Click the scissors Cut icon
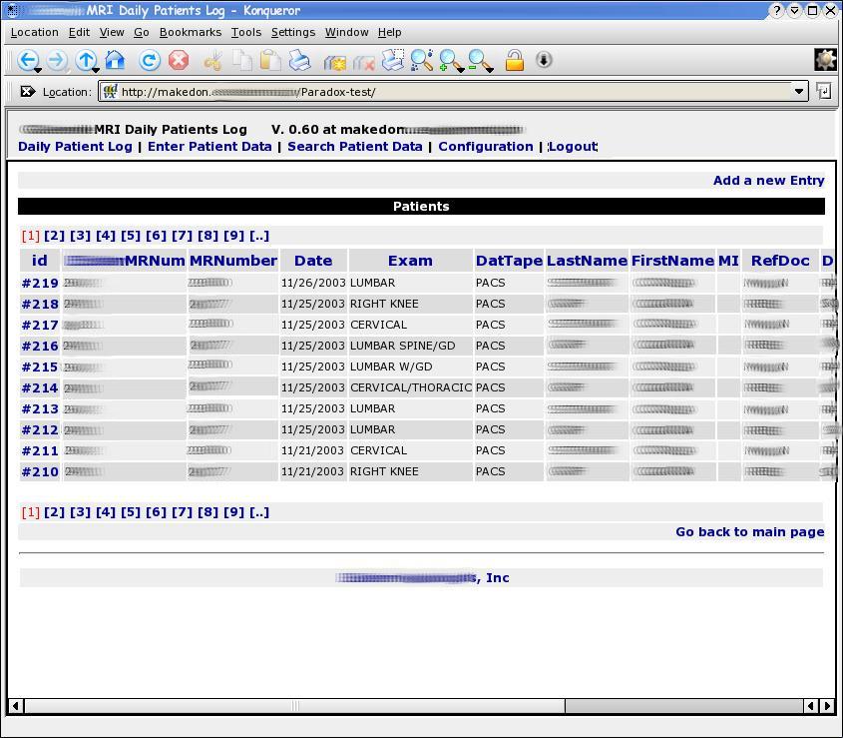 click(212, 61)
